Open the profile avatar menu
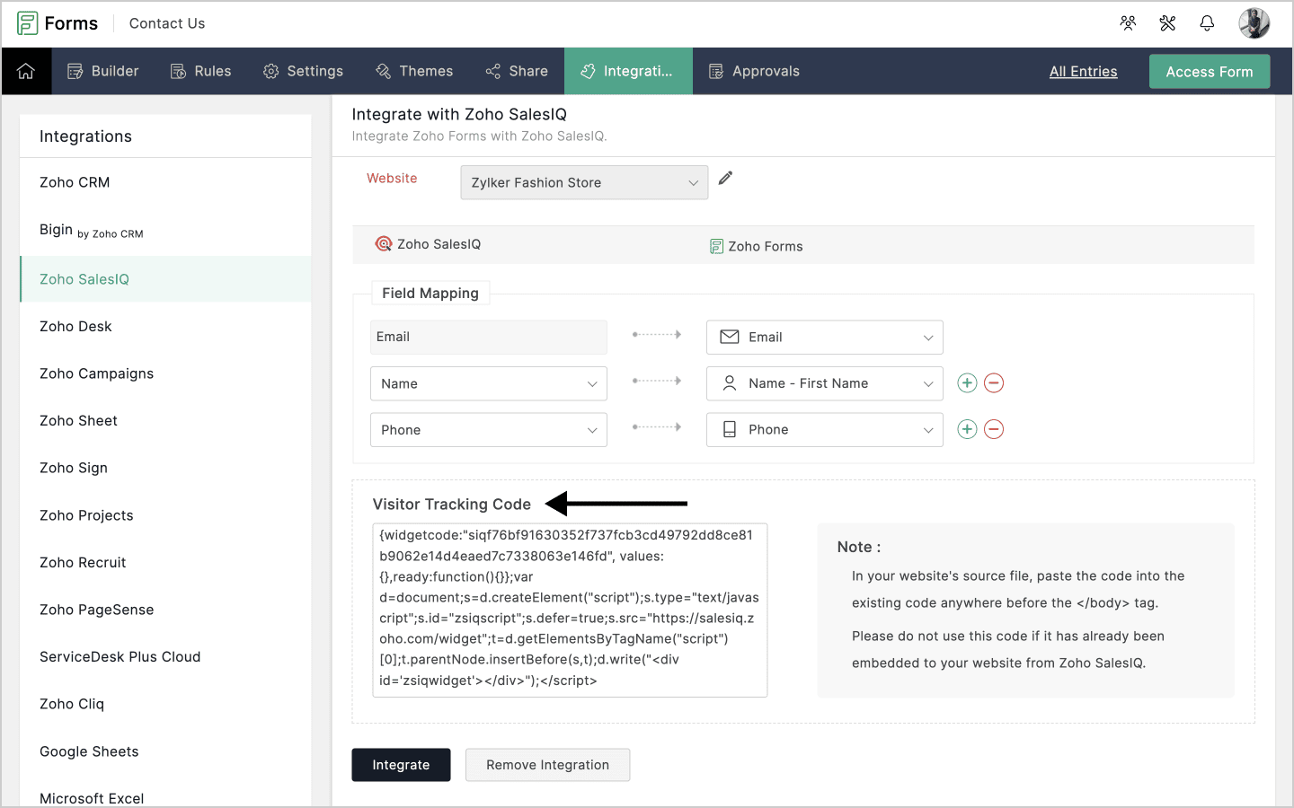Screen dimensions: 1294x808 click(1254, 23)
